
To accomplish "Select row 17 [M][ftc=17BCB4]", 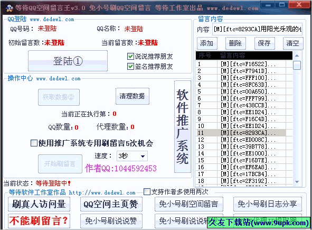I will (244, 174).
